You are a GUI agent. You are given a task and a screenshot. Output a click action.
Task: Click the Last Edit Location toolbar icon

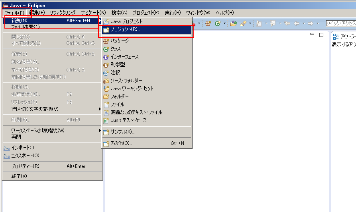(287, 23)
